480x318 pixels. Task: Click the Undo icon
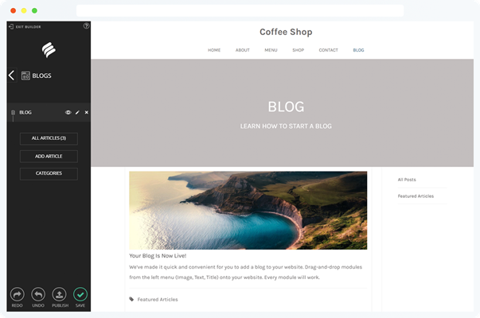38,294
